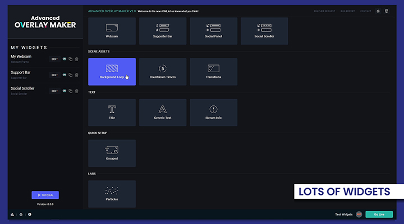Viewport: 404px width, 224px height.
Task: Choose the Social Panel widget
Action: (x=213, y=31)
